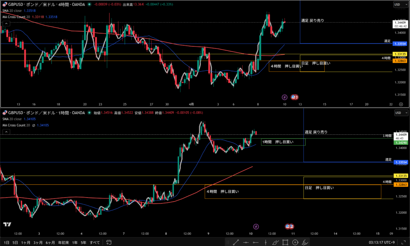The height and width of the screenshot is (246, 410).
Task: Switch the range to 年初来
Action: [63, 242]
